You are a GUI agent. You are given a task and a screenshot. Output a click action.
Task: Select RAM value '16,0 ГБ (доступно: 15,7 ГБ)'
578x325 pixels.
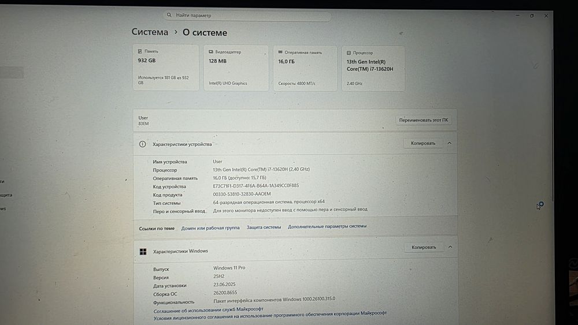point(239,177)
